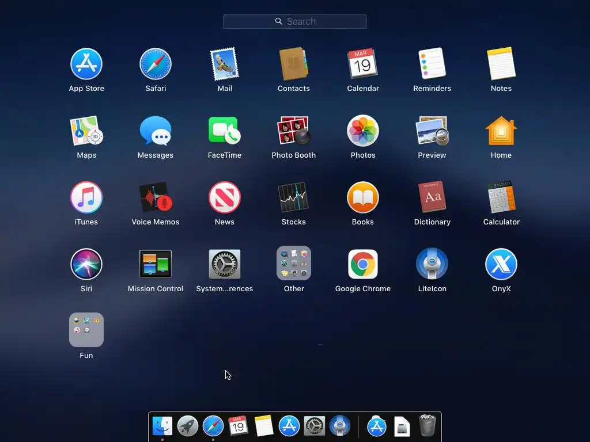Activate Siri from Launchpad
This screenshot has height=442, width=590.
pyautogui.click(x=86, y=264)
